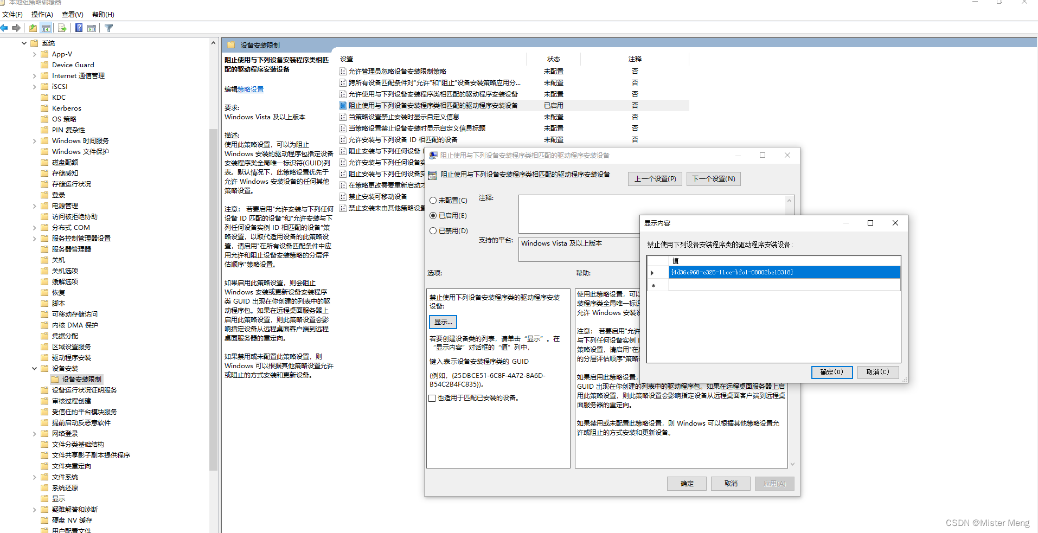Confirm with 确定(O) in 显示内容 dialog
Image resolution: width=1038 pixels, height=533 pixels.
832,373
